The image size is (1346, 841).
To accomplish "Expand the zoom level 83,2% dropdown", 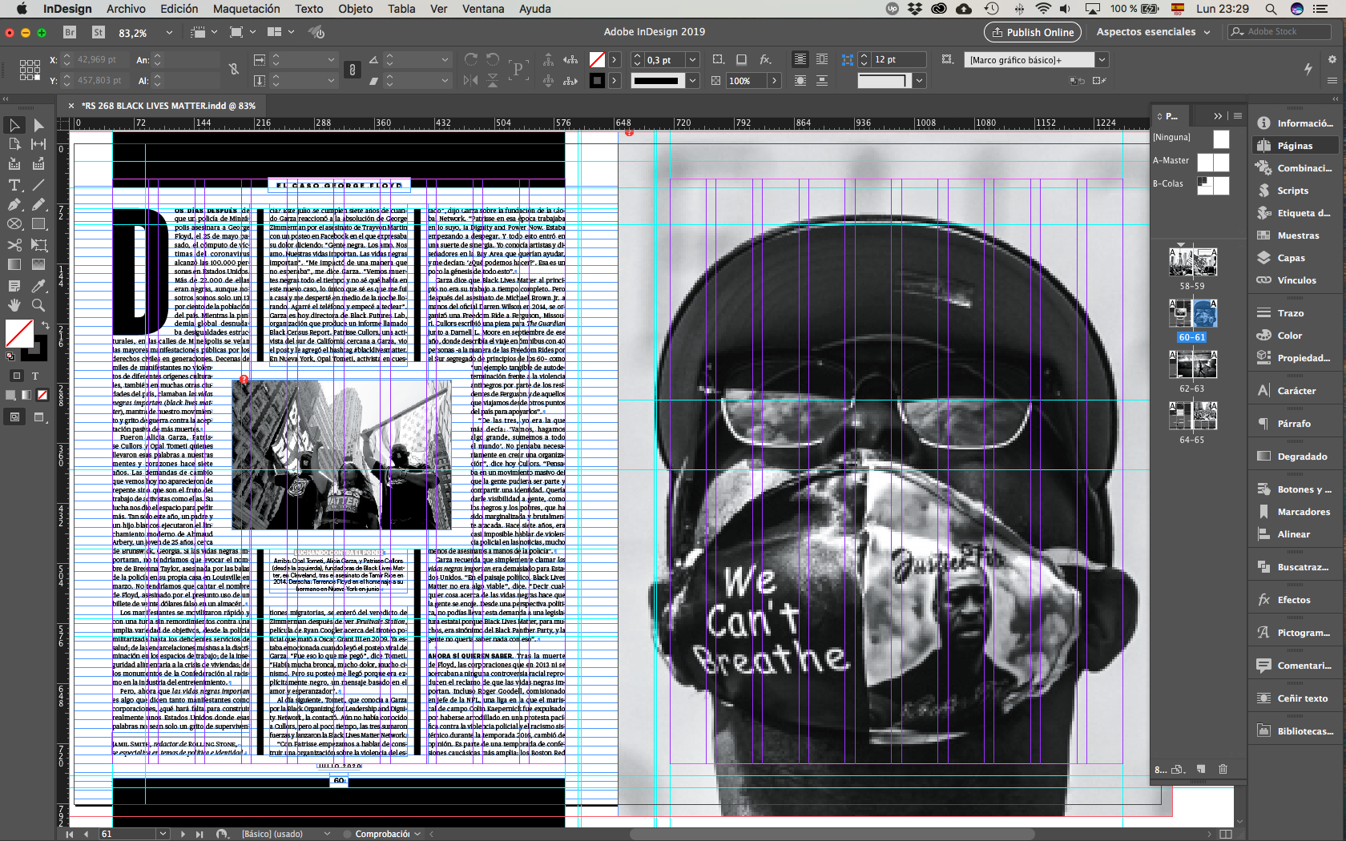I will [x=169, y=33].
